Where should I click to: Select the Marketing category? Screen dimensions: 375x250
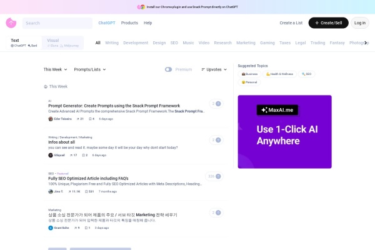point(246,43)
